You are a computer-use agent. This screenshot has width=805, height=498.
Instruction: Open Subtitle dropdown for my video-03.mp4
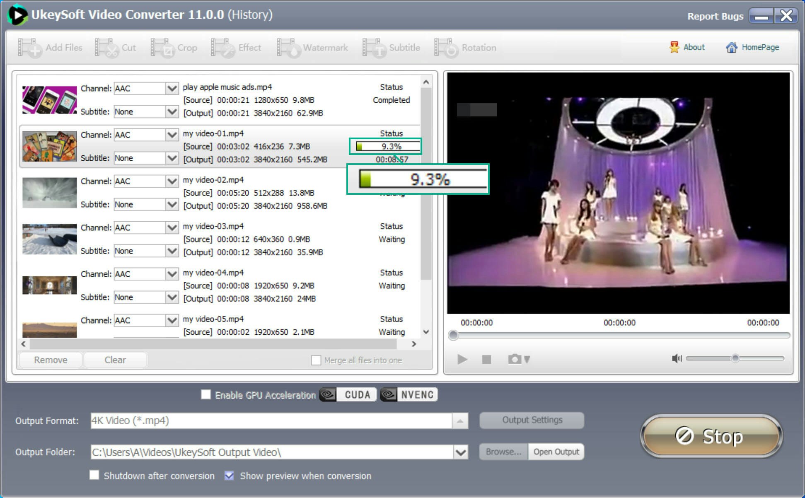[172, 251]
